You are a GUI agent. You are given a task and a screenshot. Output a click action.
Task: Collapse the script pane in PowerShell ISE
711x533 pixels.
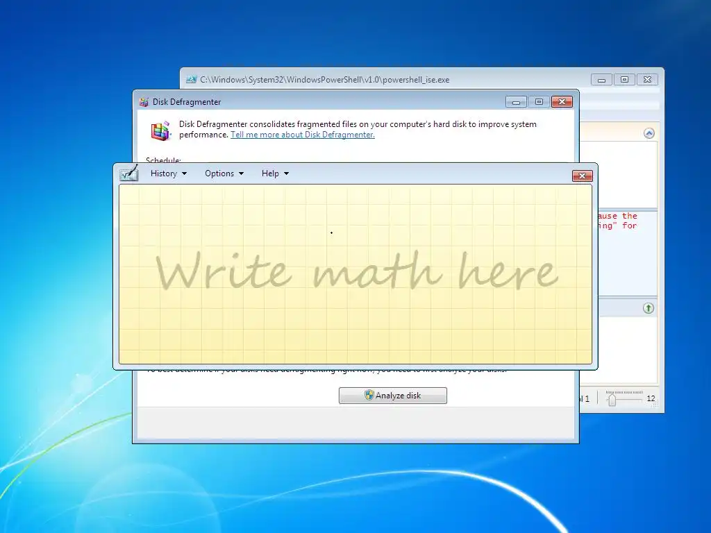[649, 133]
